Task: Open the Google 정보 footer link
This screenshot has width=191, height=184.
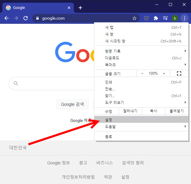Action: [x=59, y=163]
